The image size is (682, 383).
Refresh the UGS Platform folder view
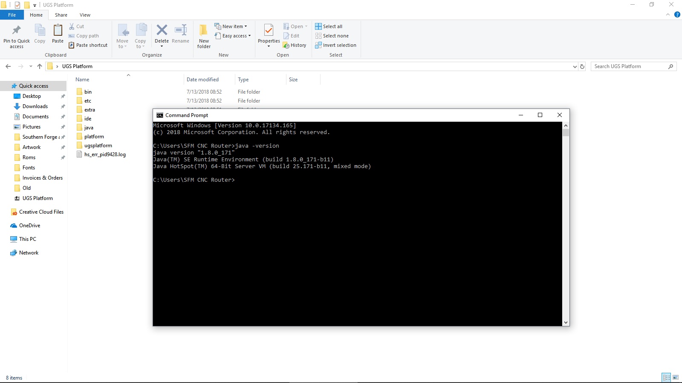[x=582, y=66]
